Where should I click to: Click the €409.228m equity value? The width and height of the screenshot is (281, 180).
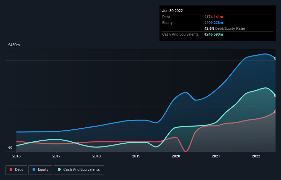[x=214, y=23]
